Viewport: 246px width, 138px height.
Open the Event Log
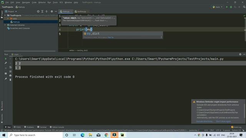236,127
